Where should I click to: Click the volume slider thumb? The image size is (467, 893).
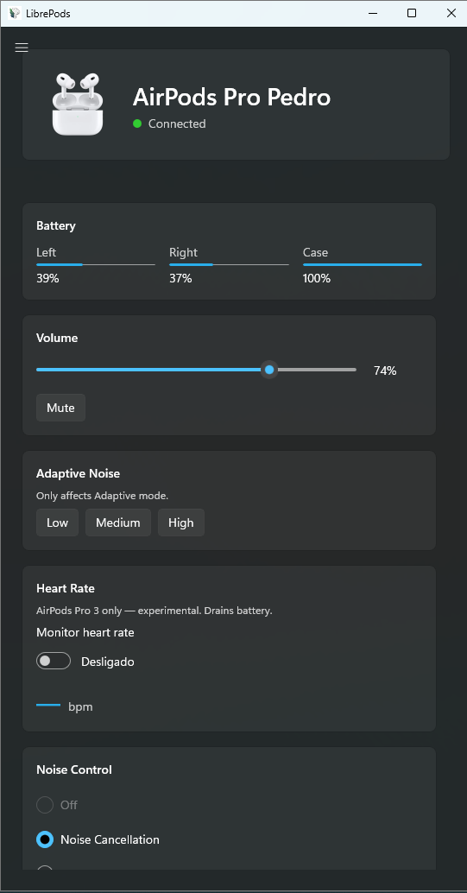tap(269, 370)
